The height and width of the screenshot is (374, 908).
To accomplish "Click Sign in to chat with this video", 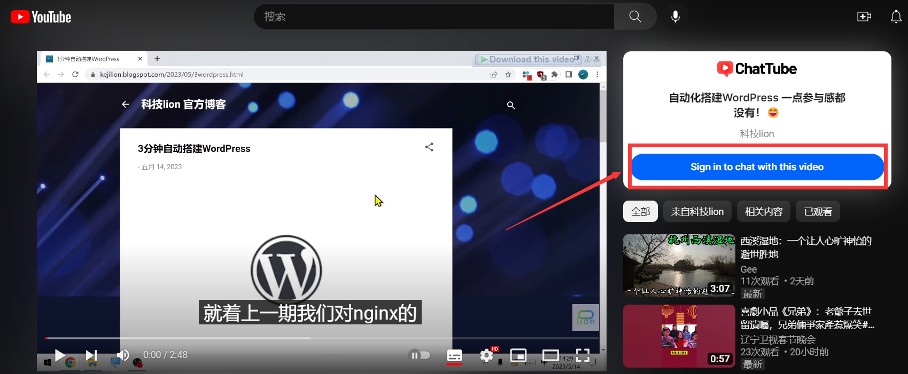I will click(x=757, y=167).
